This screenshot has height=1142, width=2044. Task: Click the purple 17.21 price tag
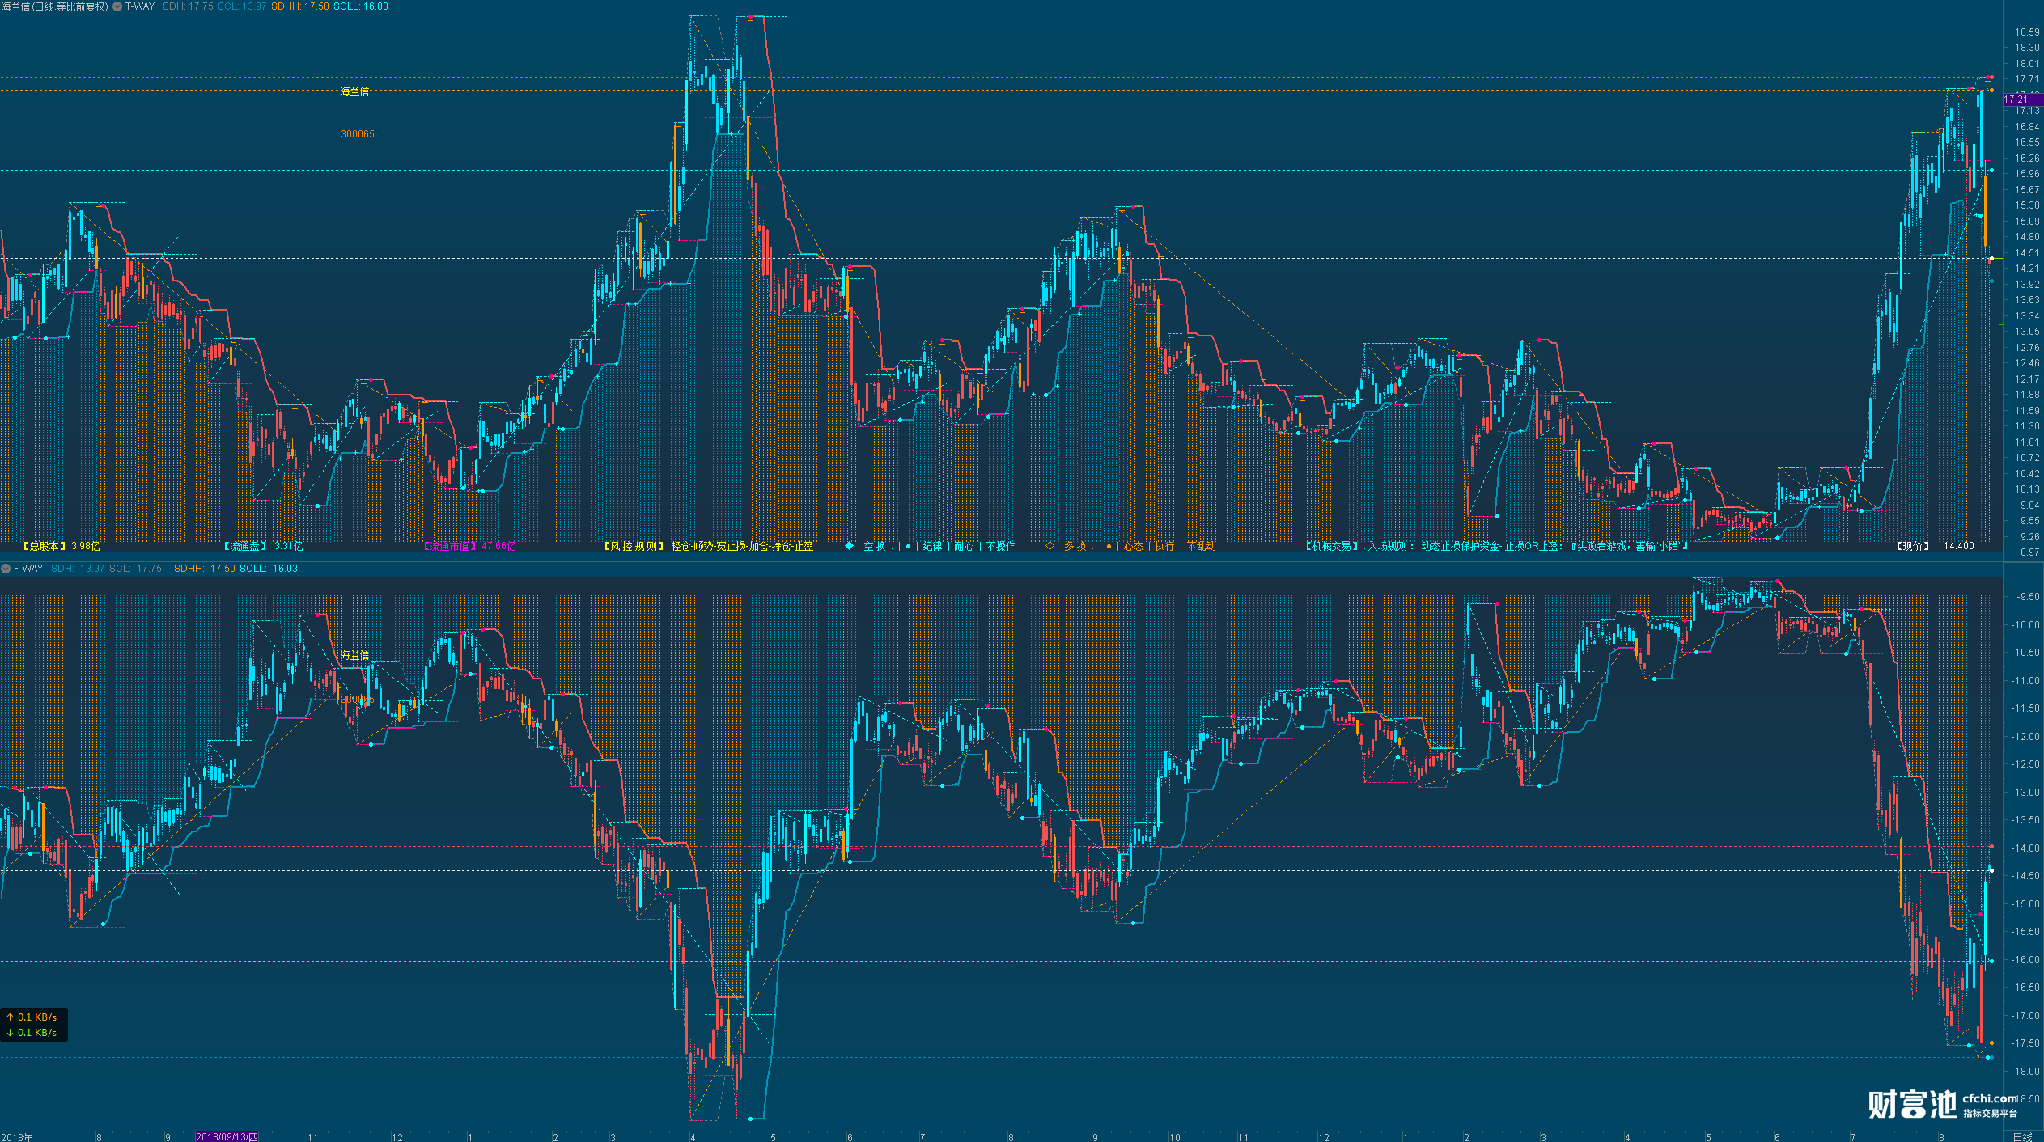click(2015, 99)
